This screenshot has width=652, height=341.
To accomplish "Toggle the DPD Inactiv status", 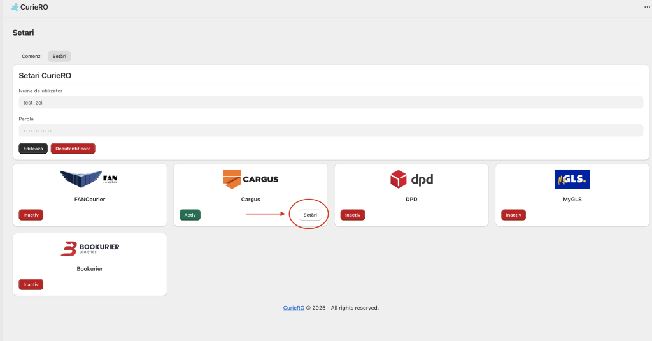I will coord(353,215).
